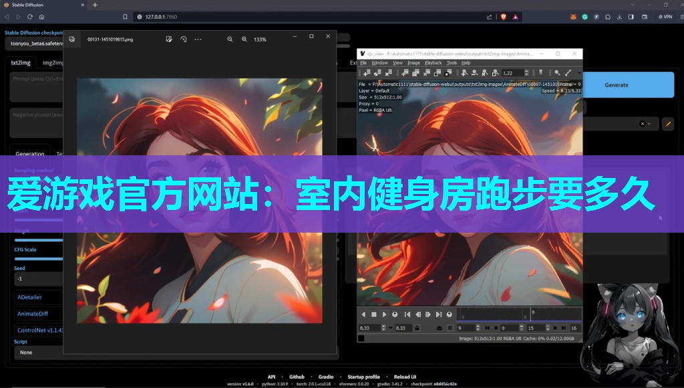Click the djv_view out-point stepper
The width and height of the screenshot is (684, 388).
548,328
